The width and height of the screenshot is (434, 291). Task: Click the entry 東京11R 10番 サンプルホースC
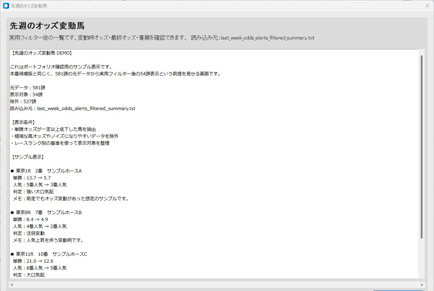point(49,254)
